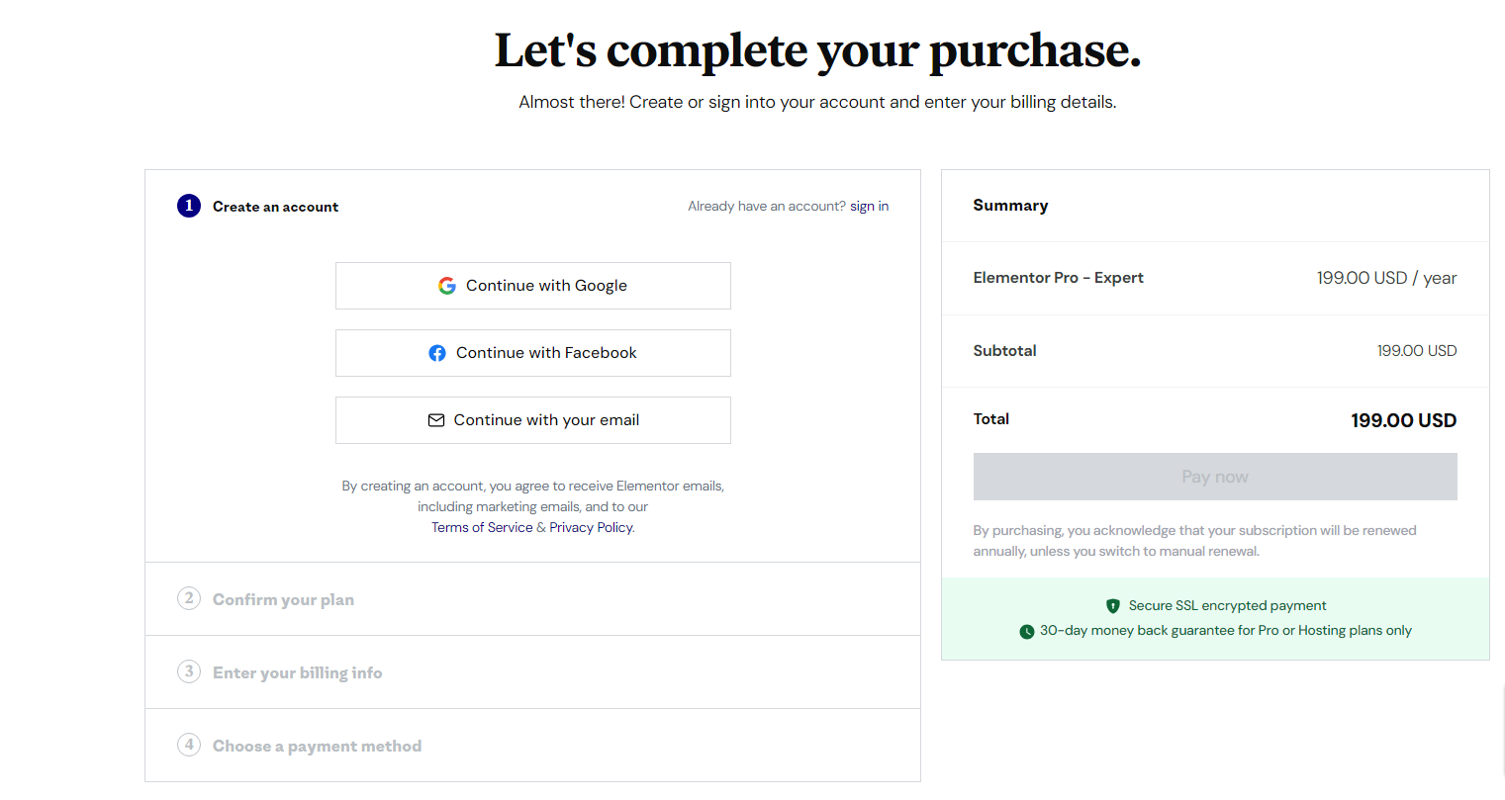Select the Almost there! subtitle text
The height and width of the screenshot is (800, 1505).
pos(817,102)
